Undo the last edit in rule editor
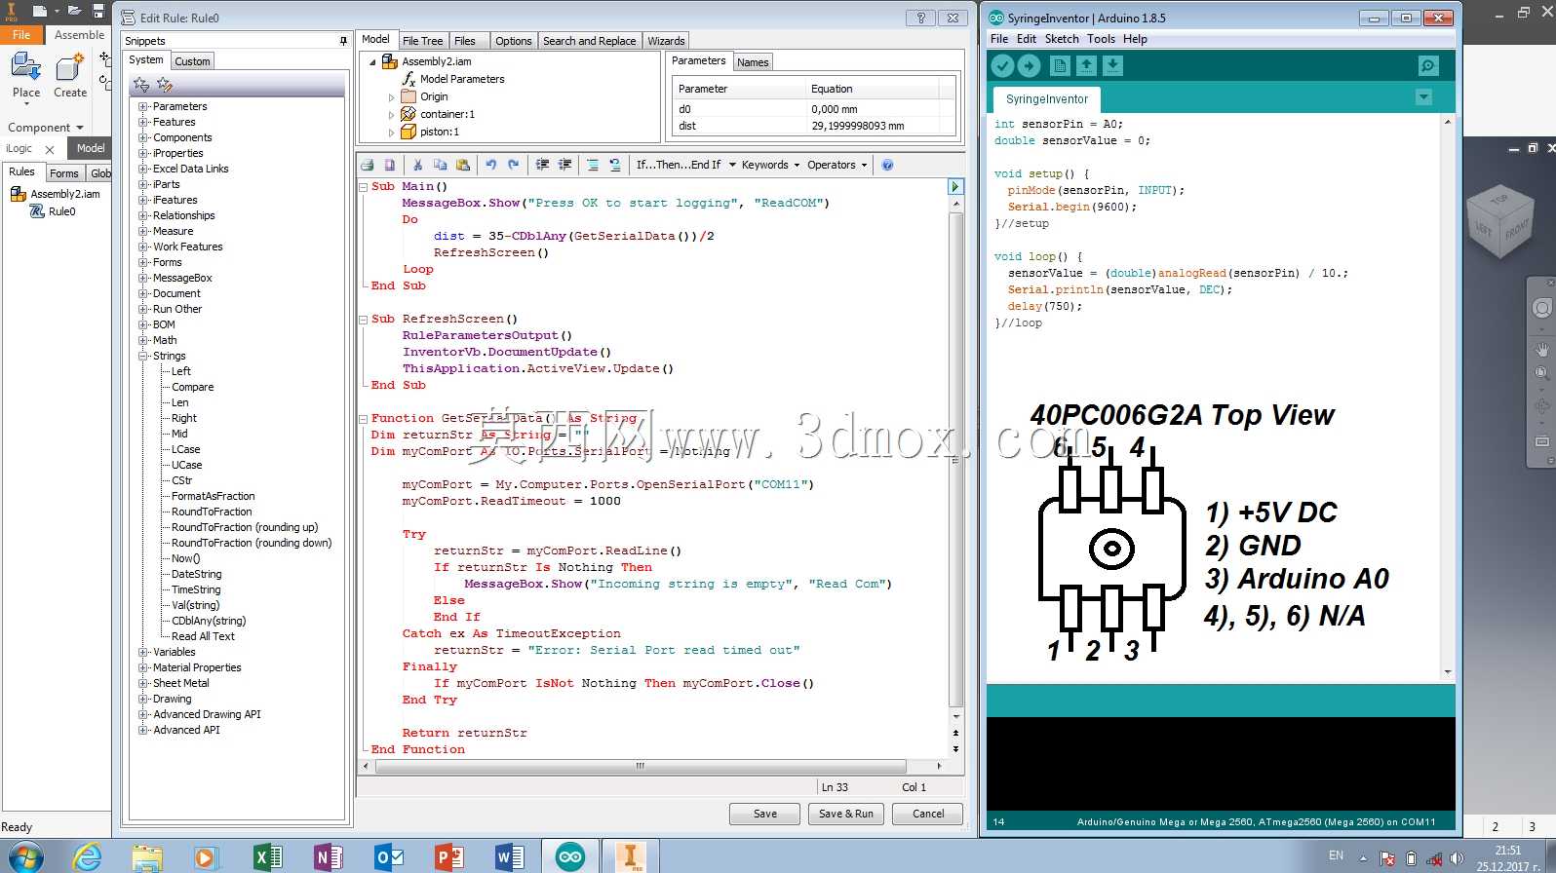Image resolution: width=1556 pixels, height=873 pixels. pyautogui.click(x=490, y=165)
